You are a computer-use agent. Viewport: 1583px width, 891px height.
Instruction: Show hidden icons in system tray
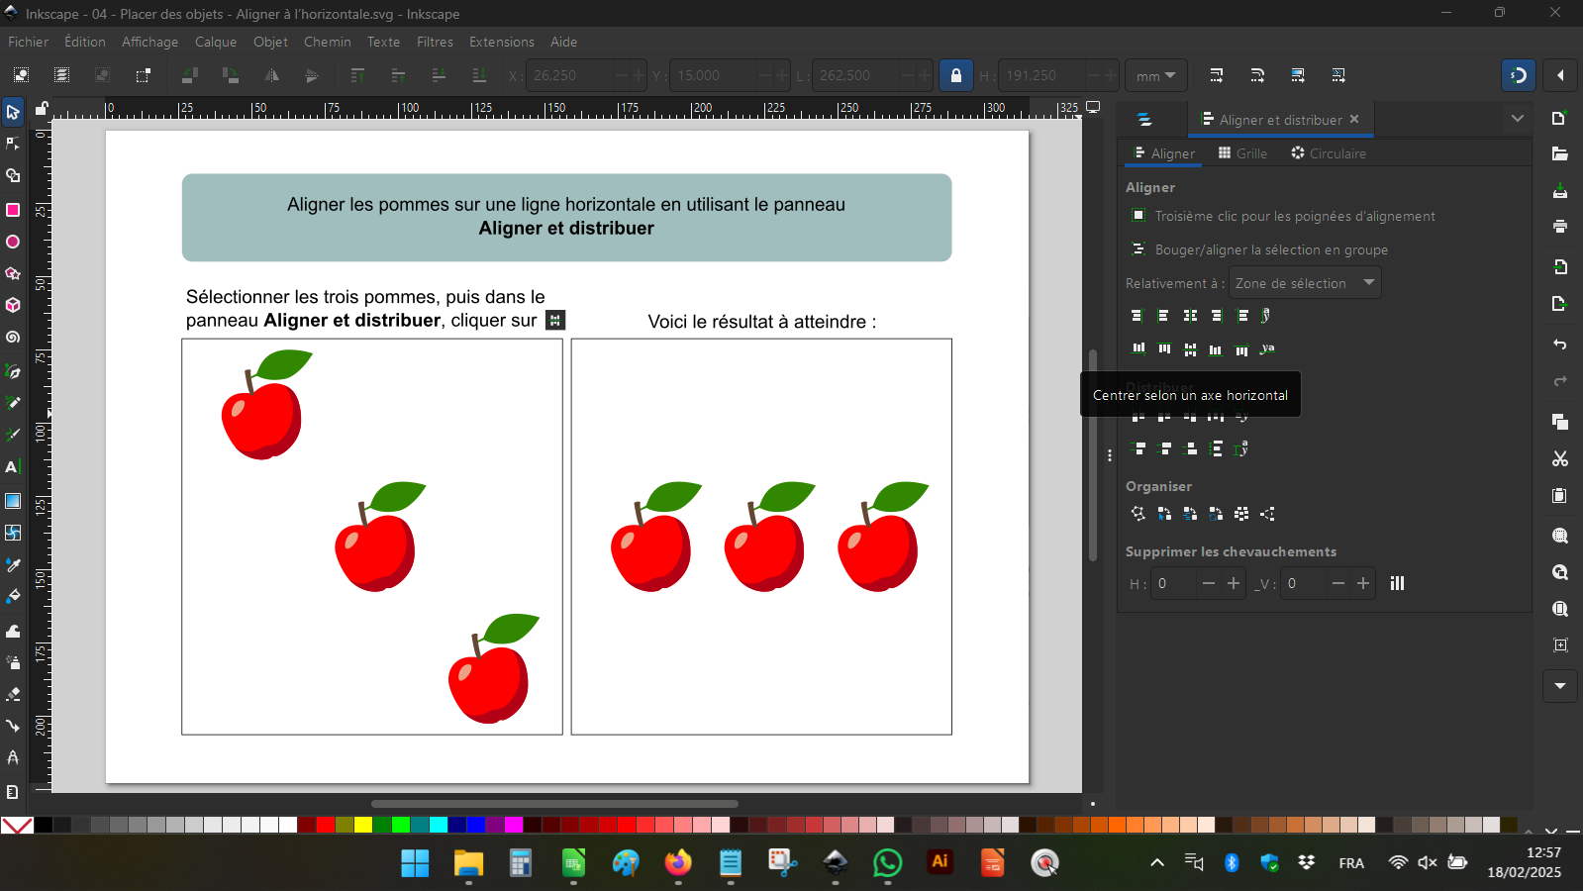1156,863
